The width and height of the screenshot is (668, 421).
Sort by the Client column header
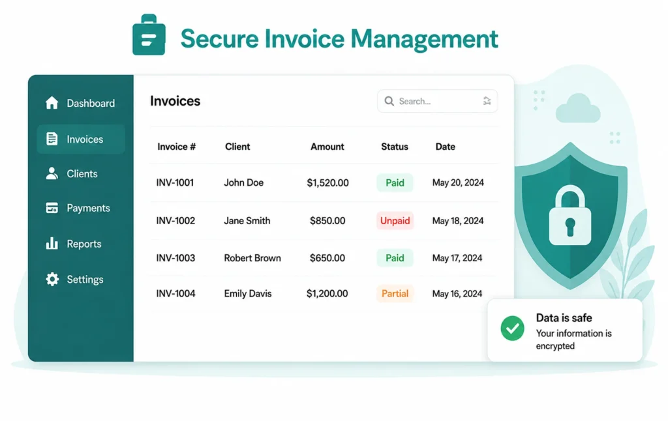pyautogui.click(x=237, y=147)
